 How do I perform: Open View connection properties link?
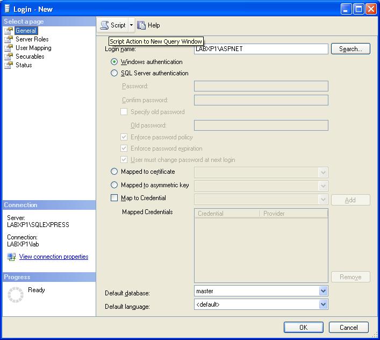pos(54,257)
